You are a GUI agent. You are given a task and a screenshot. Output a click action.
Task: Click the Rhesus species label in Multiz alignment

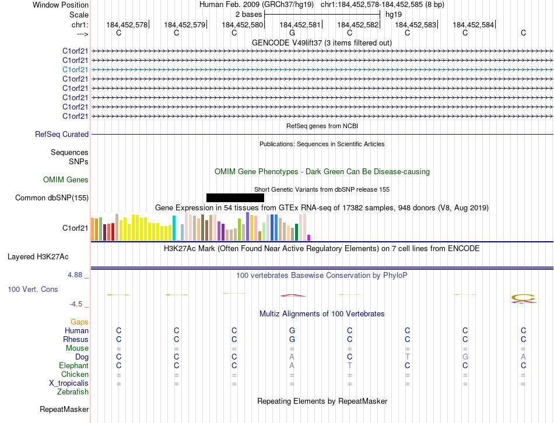pos(76,339)
